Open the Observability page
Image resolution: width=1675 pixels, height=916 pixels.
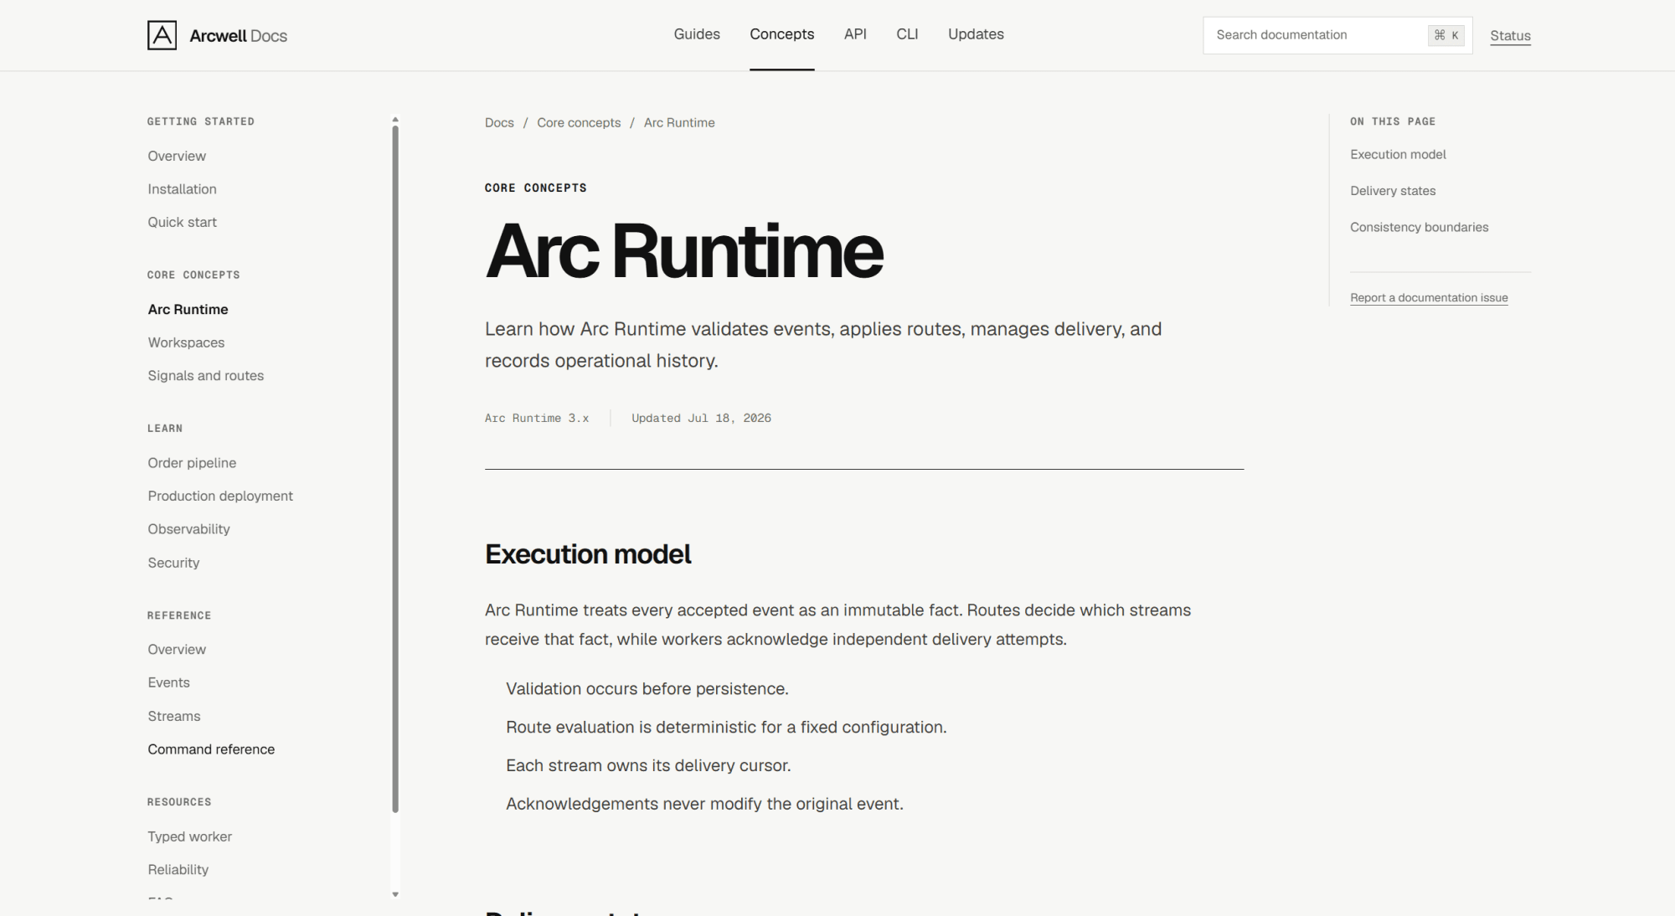click(x=188, y=529)
